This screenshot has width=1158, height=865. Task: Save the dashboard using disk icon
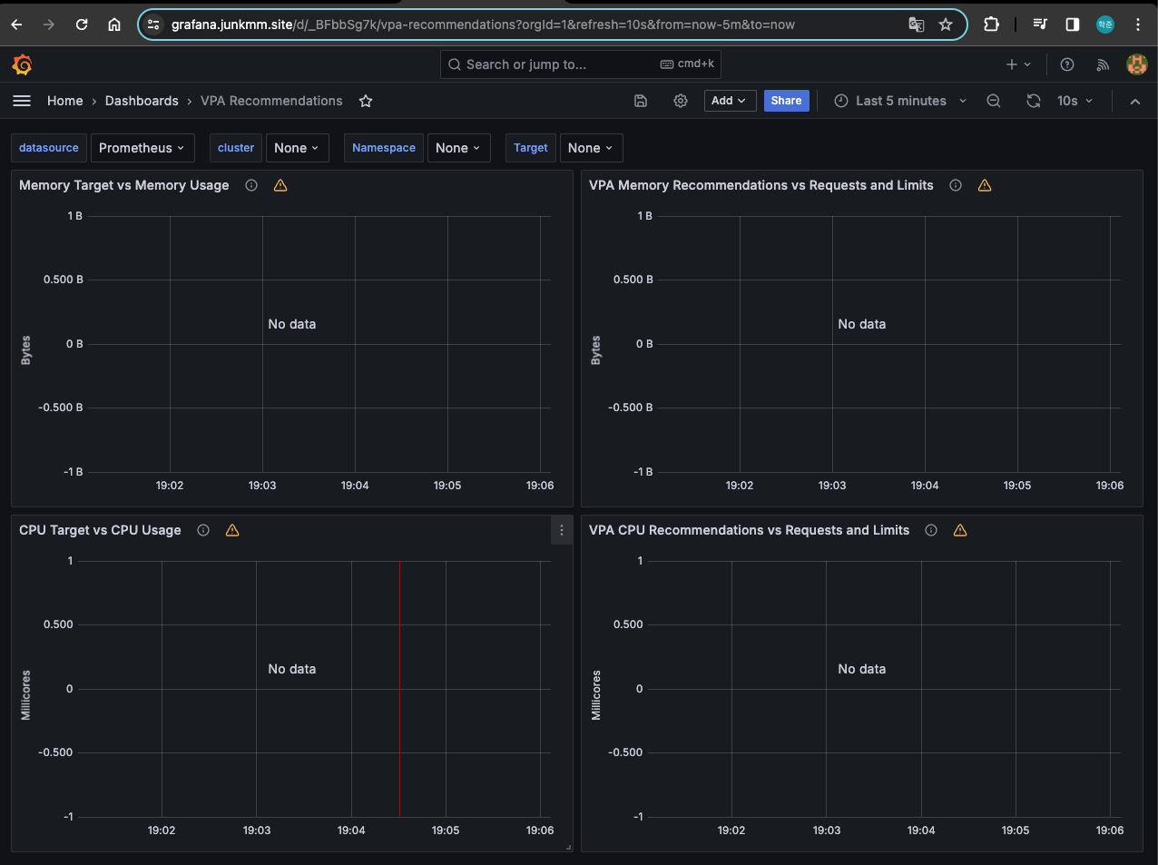pyautogui.click(x=641, y=101)
